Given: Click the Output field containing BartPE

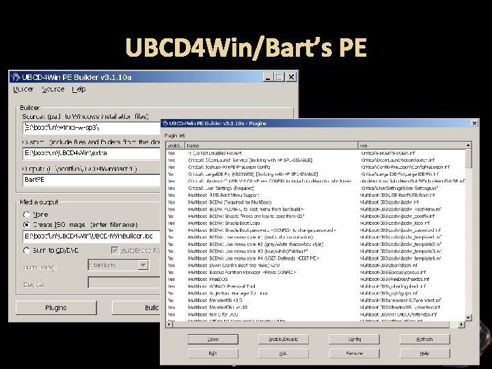Looking at the screenshot, I should 92,180.
